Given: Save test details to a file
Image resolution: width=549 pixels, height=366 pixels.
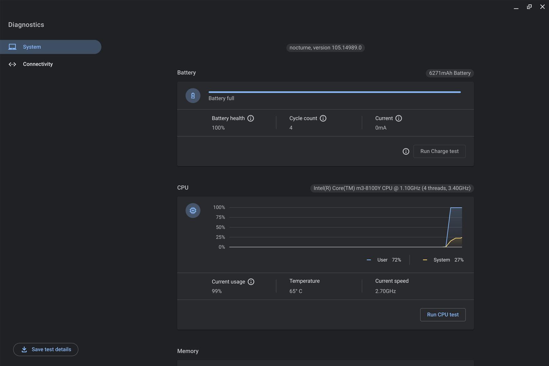Looking at the screenshot, I should [46, 349].
